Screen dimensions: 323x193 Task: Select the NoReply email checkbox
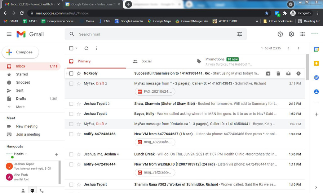[71, 74]
